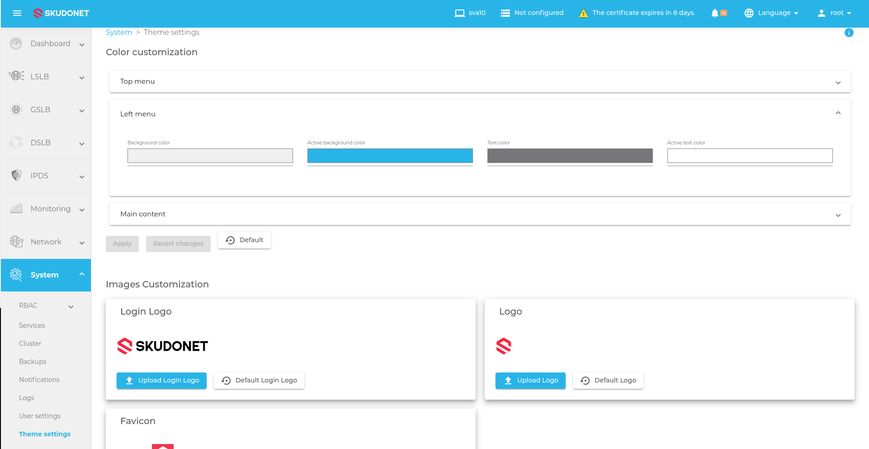The image size is (869, 449).
Task: Open Notifications in System submenu
Action: (39, 380)
